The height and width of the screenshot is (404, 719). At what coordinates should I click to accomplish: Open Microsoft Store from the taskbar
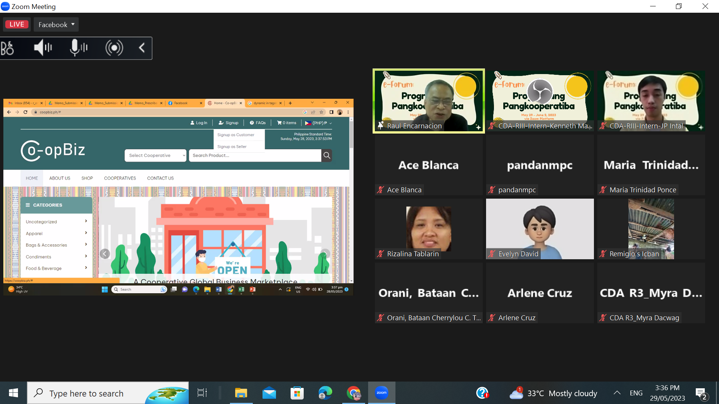click(x=297, y=393)
